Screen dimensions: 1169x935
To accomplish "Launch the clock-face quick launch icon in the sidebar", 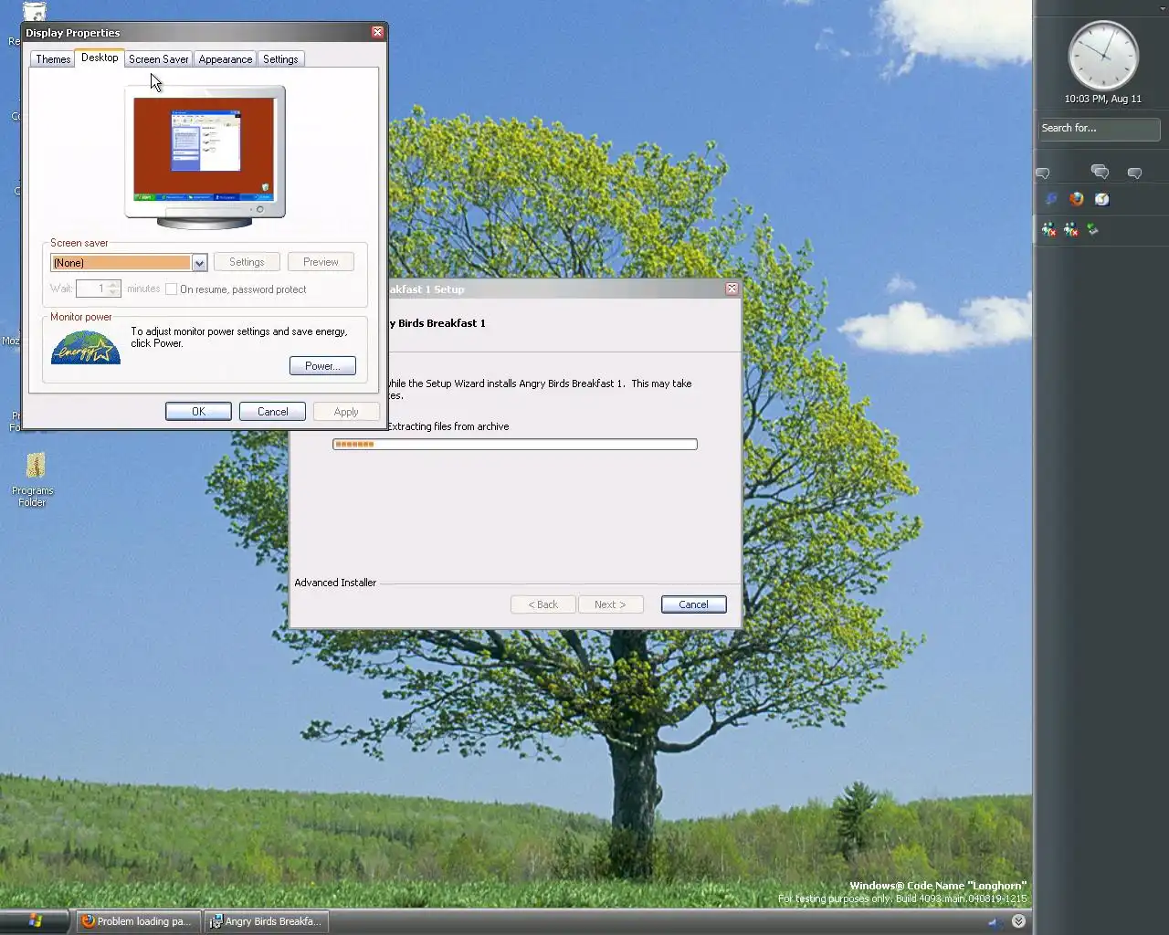I will 1102,199.
